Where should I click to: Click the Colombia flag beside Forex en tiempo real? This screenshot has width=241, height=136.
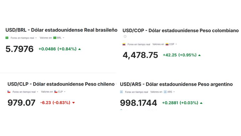point(124,44)
